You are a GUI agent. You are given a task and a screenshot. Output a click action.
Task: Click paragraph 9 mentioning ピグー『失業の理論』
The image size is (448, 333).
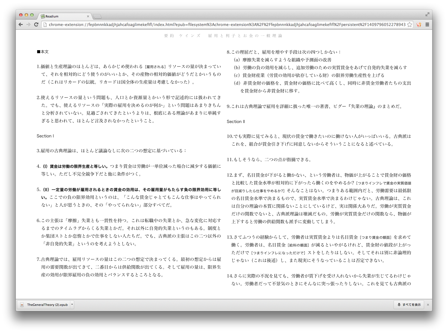pyautogui.click(x=315, y=106)
